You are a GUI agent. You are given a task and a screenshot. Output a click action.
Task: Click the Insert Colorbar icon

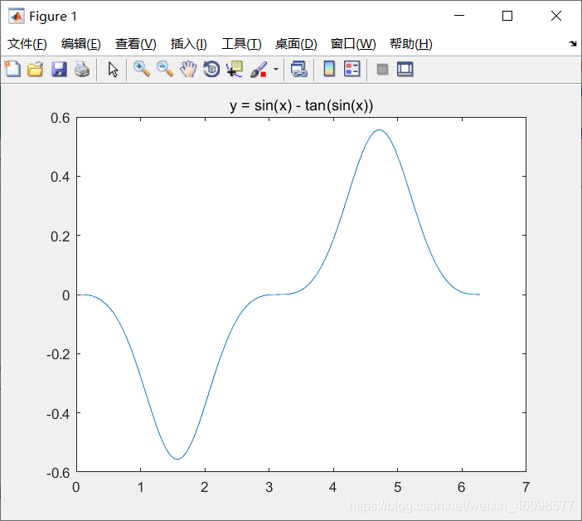coord(329,70)
